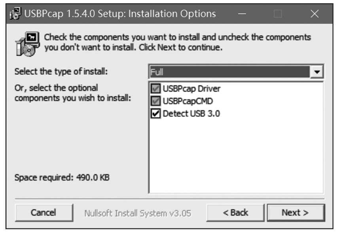Uncheck the Detect USB 3.0 checkbox
The height and width of the screenshot is (232, 339).
[156, 114]
